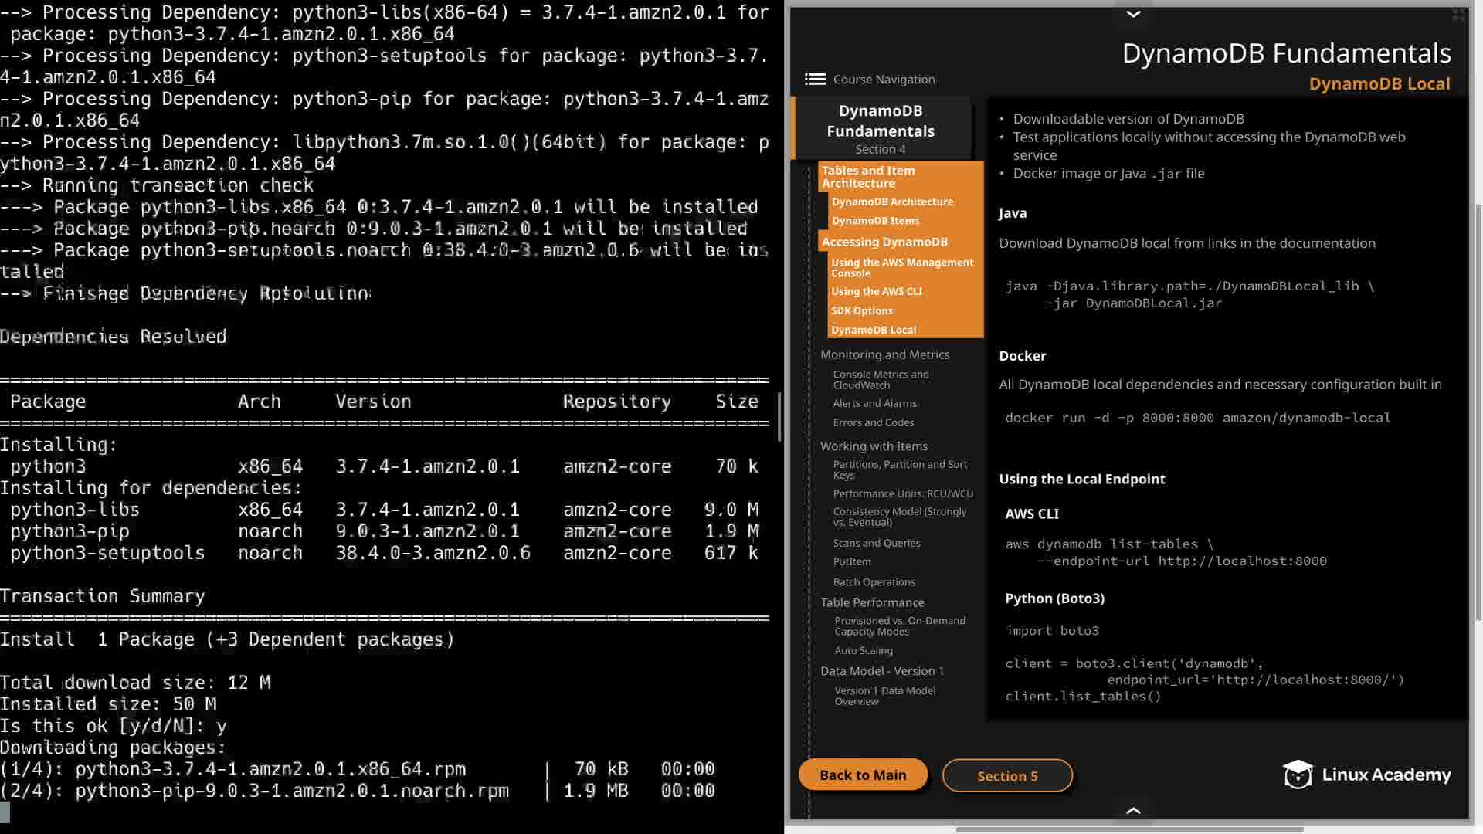Image resolution: width=1483 pixels, height=834 pixels.
Task: Open the Tables and Item Architecture heading
Action: tap(868, 177)
